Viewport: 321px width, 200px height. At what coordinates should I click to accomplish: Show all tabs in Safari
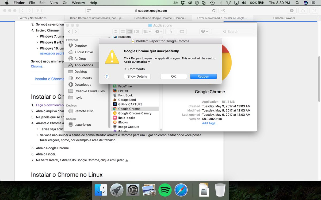click(x=314, y=11)
